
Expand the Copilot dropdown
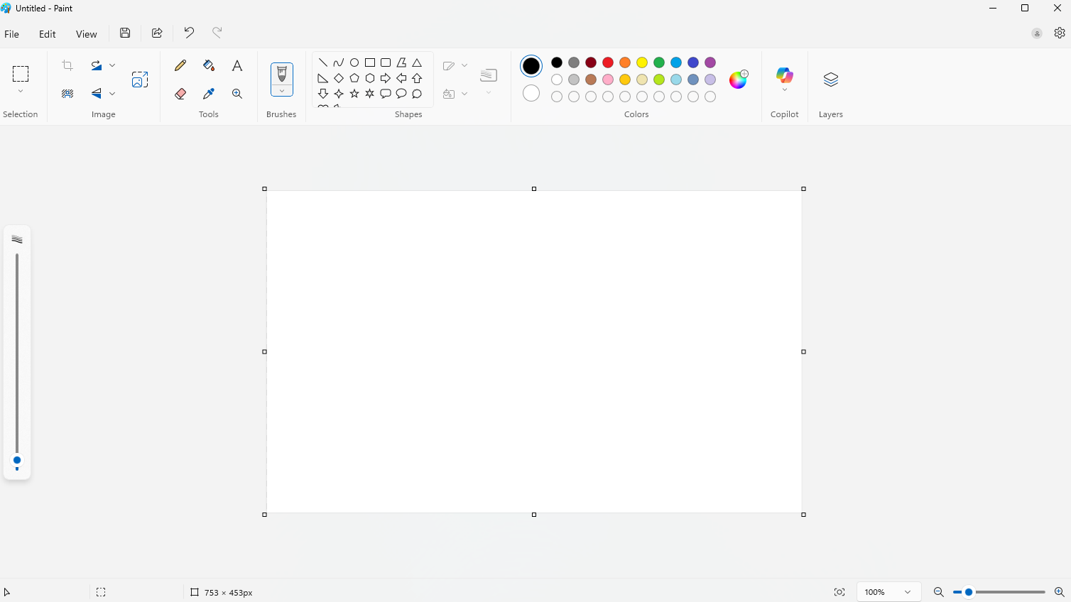tap(785, 89)
